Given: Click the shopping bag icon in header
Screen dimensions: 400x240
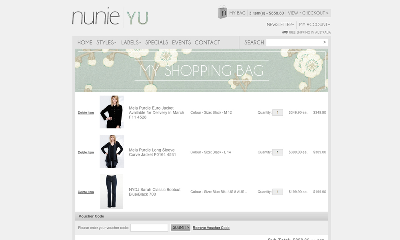Looking at the screenshot, I should (x=222, y=12).
